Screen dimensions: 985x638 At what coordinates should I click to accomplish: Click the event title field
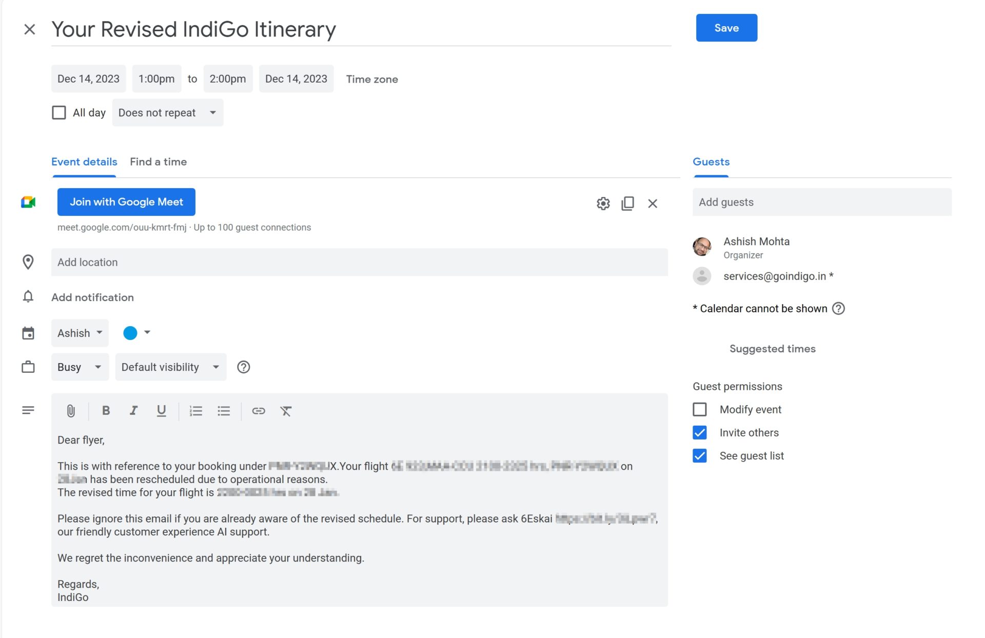coord(361,29)
